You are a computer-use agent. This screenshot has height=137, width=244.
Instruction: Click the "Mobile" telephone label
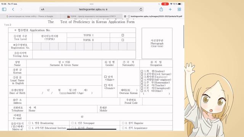pos(103,110)
